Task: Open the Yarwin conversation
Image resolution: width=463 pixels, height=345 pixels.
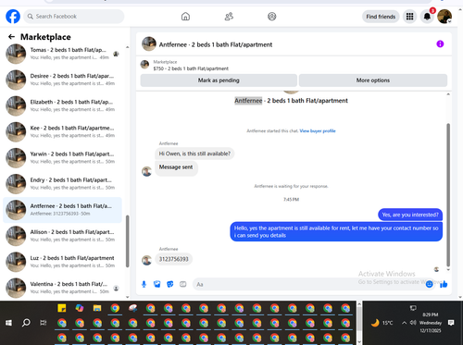Action: (62, 157)
